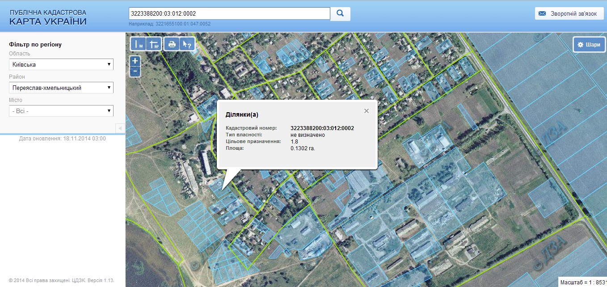The height and width of the screenshot is (287, 607).
Task: Open the Область dropdown showing Київська
Action: (61, 64)
